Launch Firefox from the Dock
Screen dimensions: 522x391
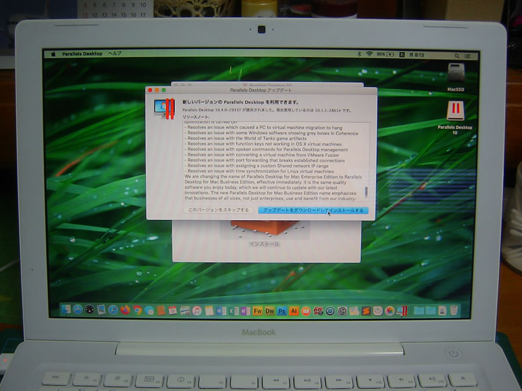pos(125,310)
